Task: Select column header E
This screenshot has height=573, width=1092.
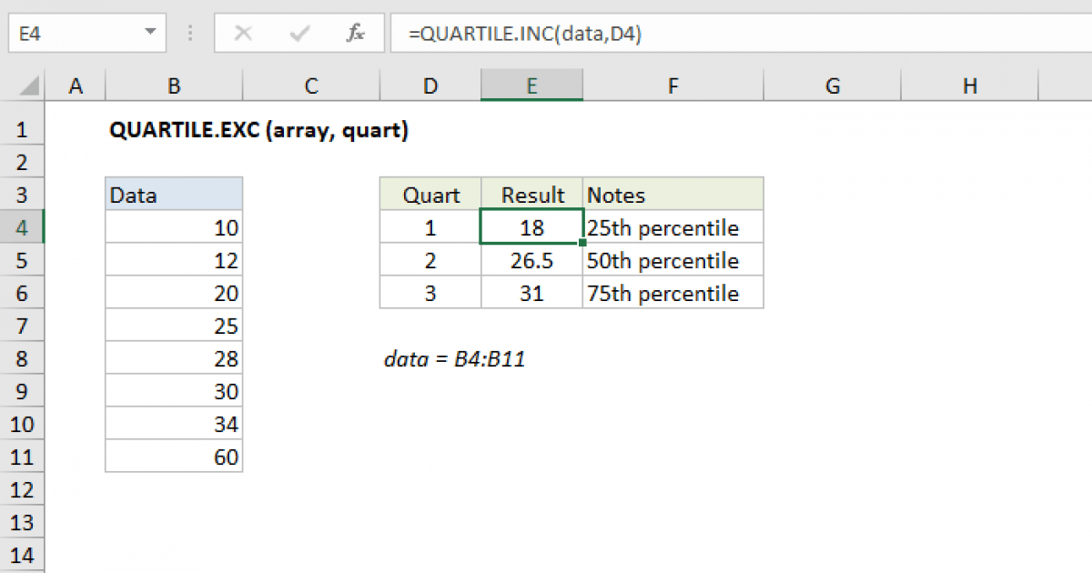Action: click(531, 85)
